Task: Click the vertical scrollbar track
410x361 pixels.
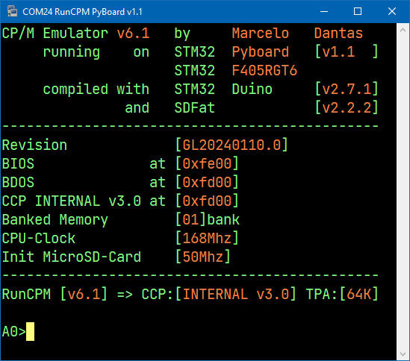Action: [x=403, y=192]
